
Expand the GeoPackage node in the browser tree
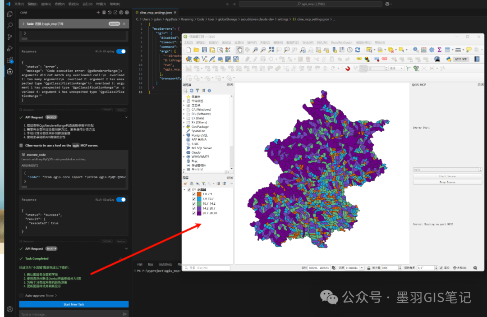184,127
